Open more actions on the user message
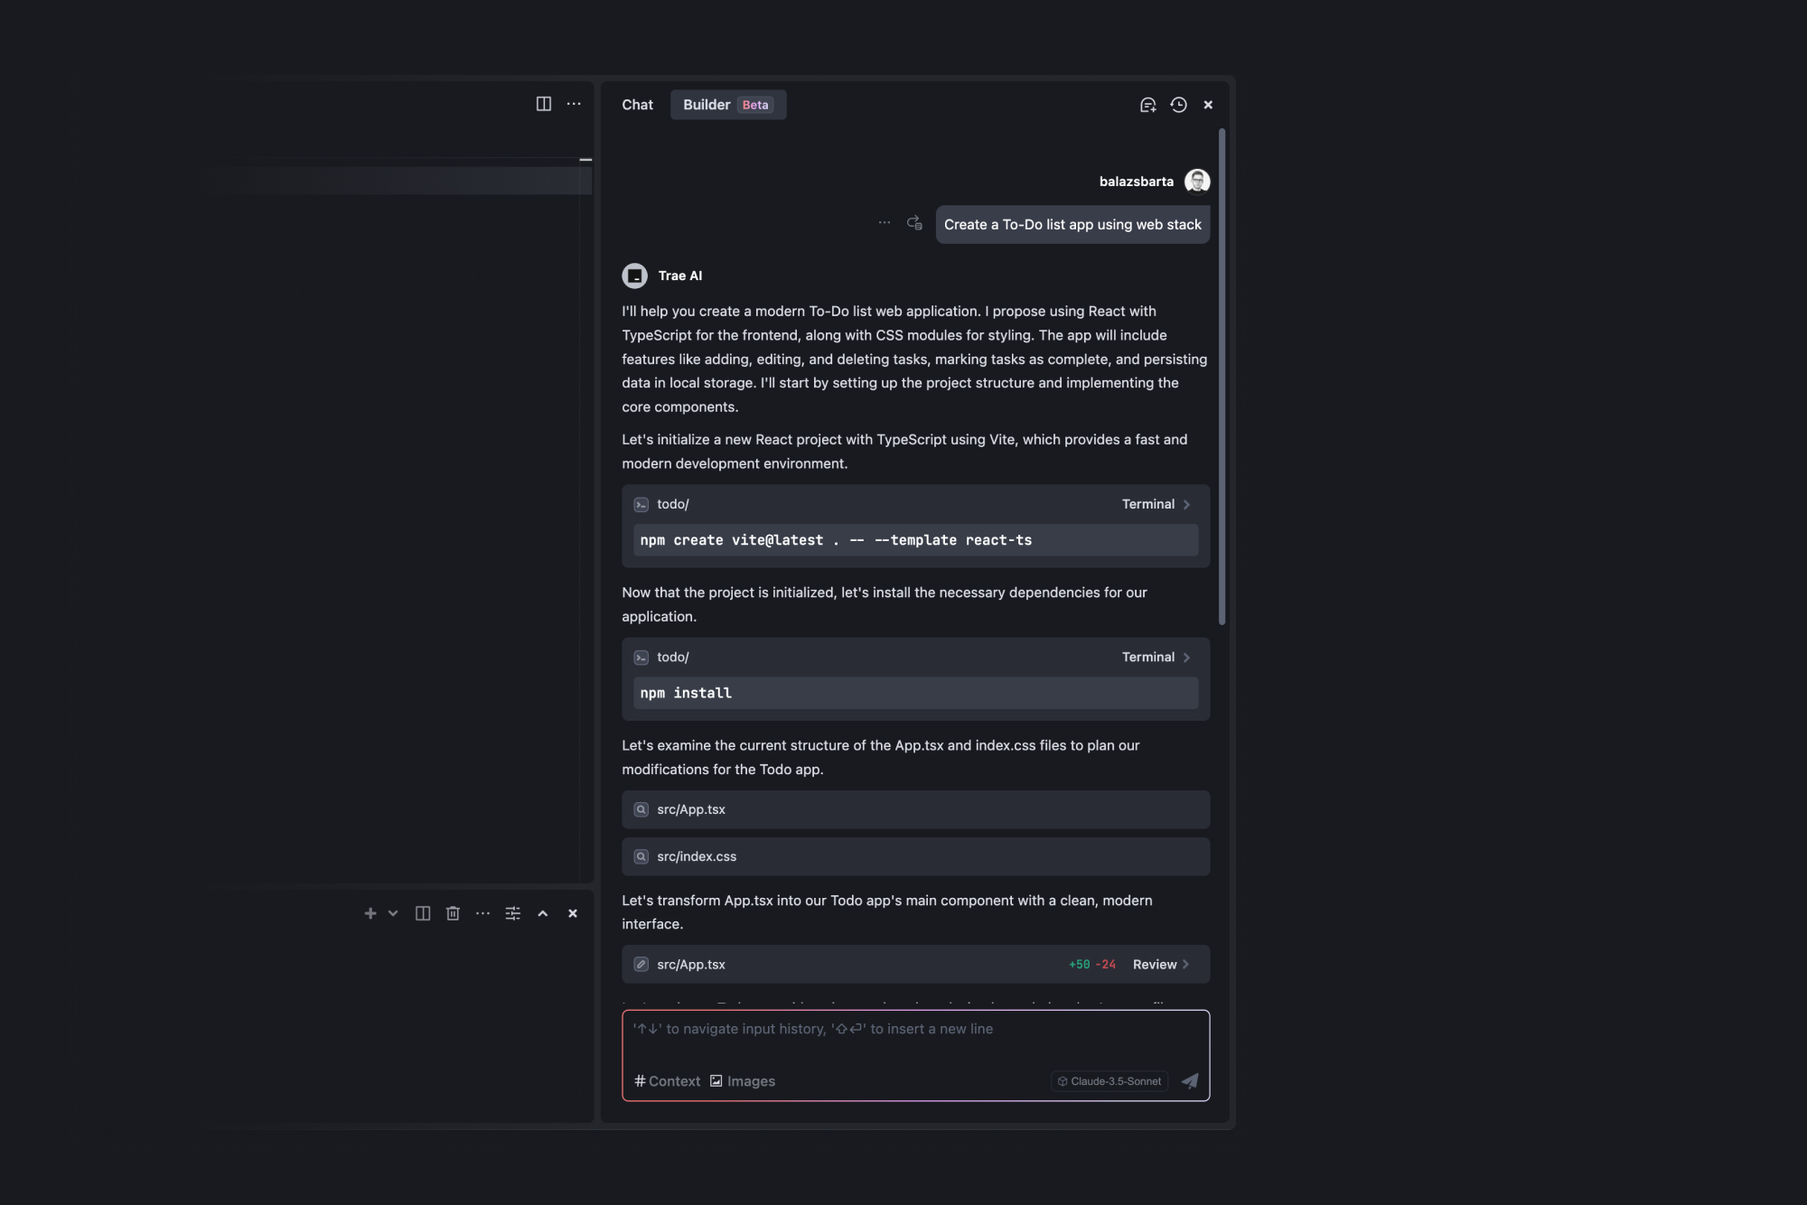1807x1205 pixels. [x=885, y=222]
